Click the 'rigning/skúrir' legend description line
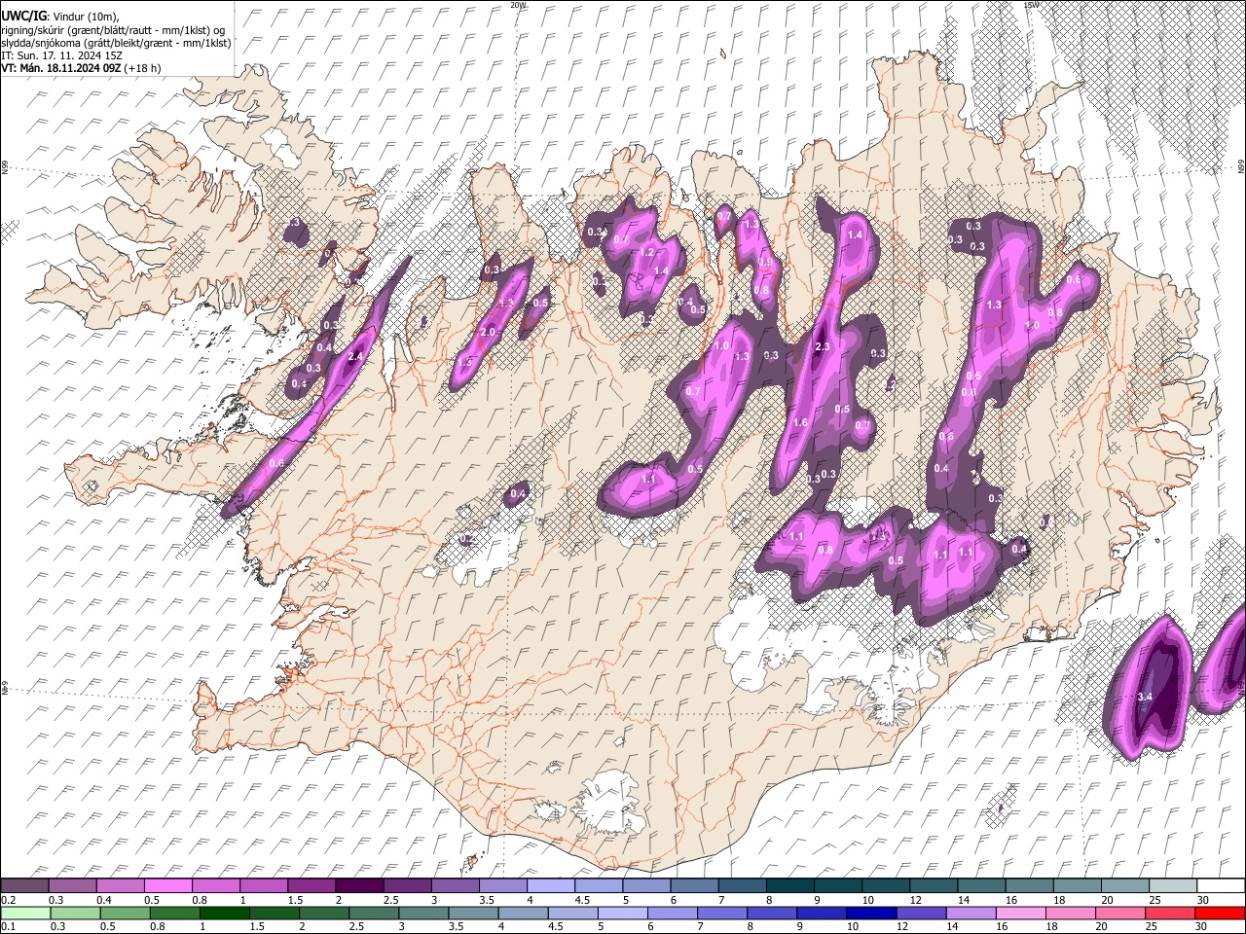 [113, 29]
